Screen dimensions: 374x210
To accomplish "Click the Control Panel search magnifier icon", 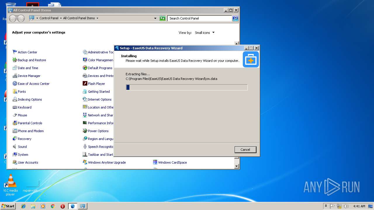I will pos(235,18).
